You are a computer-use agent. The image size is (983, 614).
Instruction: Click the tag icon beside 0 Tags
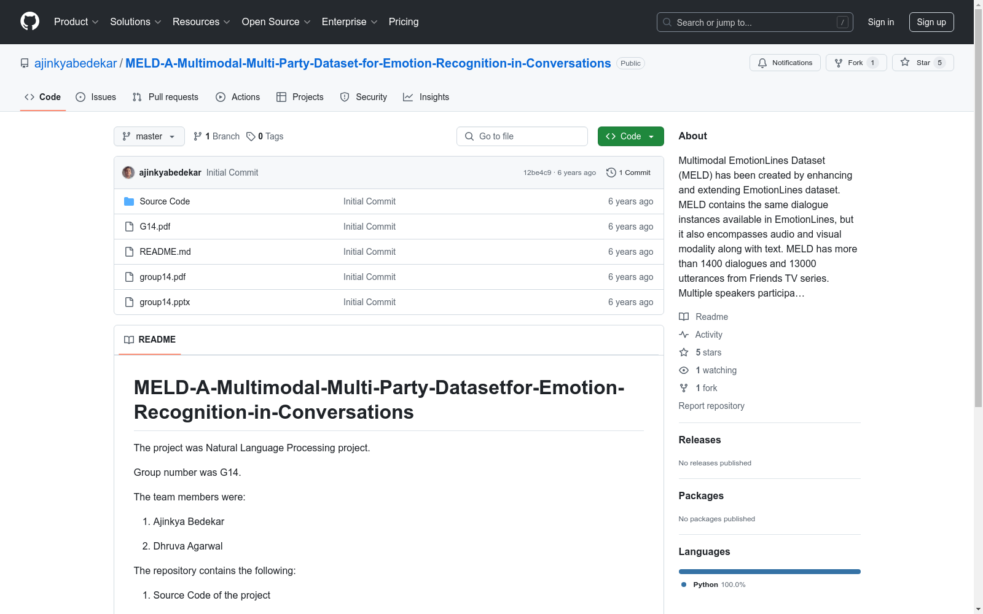(x=251, y=136)
